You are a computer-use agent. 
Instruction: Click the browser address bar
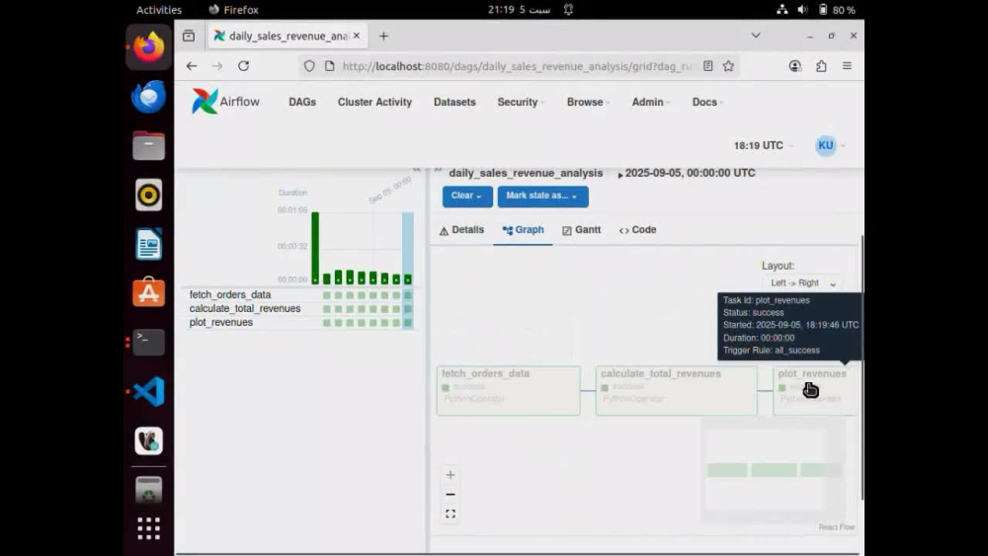(x=517, y=66)
